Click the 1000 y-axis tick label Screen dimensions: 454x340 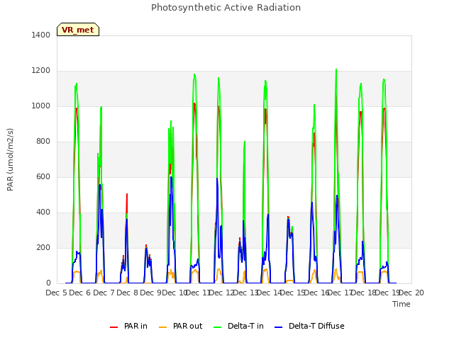pos(41,106)
